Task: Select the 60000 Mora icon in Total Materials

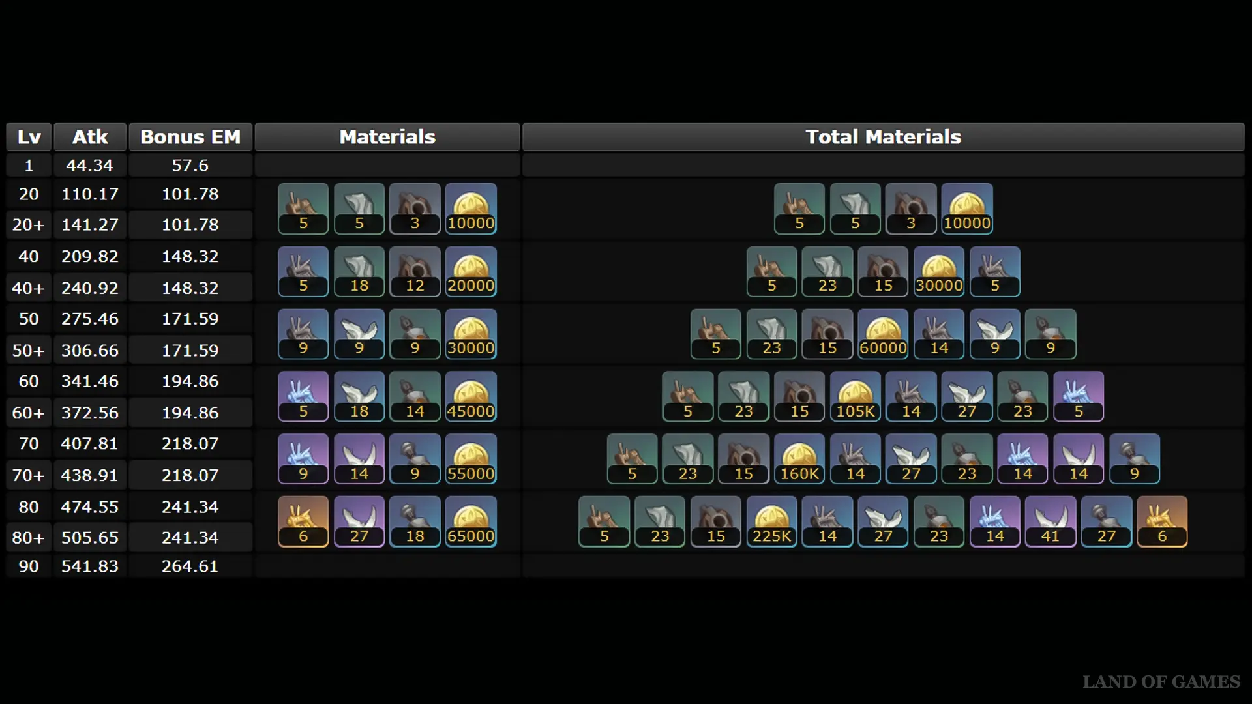Action: [884, 334]
